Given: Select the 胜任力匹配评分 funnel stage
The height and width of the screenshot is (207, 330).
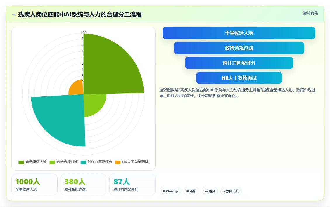Looking at the screenshot, I should [239, 63].
